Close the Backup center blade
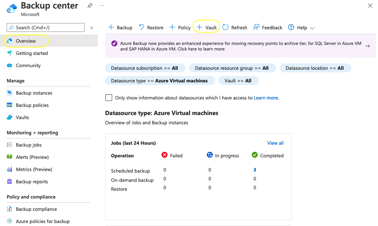This screenshot has height=226, width=378. coord(370,6)
